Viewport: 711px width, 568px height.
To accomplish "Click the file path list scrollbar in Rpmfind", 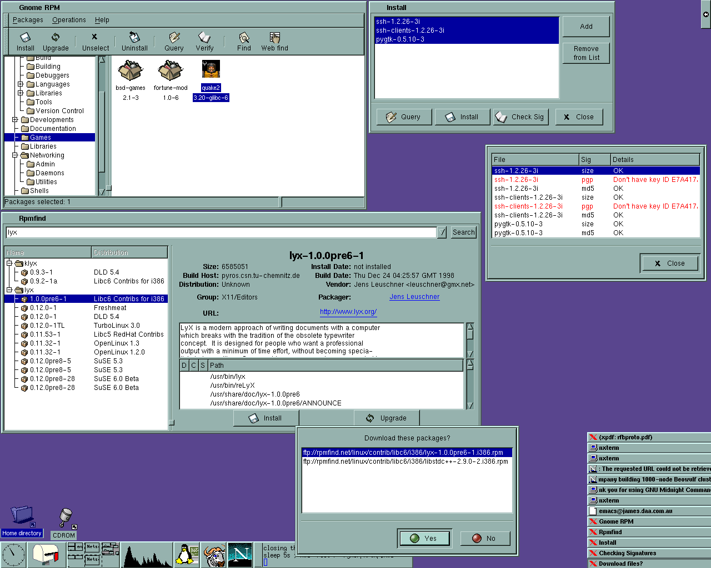I will pos(470,384).
